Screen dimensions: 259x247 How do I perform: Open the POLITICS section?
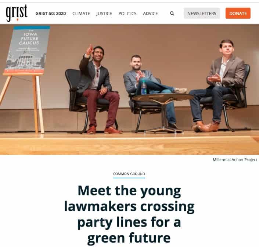127,13
